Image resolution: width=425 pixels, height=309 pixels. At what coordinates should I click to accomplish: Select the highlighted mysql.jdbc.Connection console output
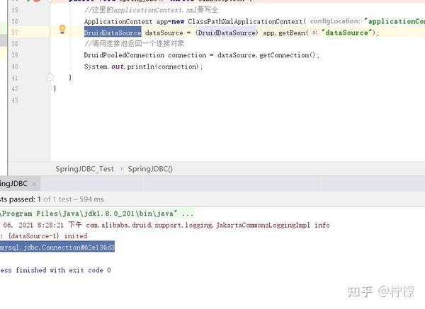[57, 247]
